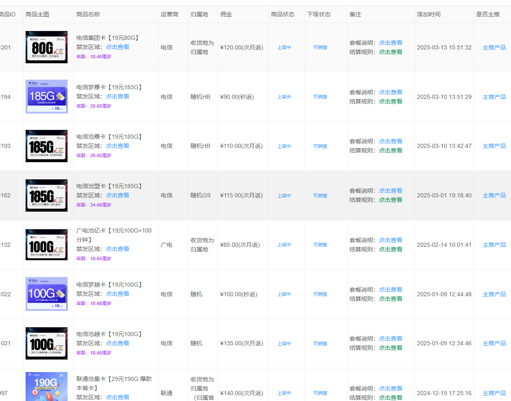This screenshot has height=401, width=511.
Task: Click 可销售 status for 电信集团卡
Action: coord(321,47)
